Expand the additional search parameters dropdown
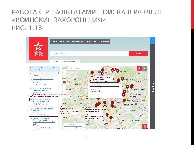The image size is (194, 145). click(65, 61)
